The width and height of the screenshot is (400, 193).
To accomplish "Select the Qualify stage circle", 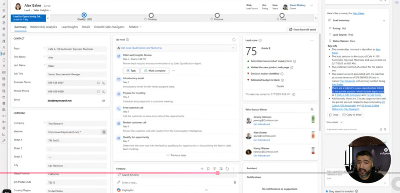I will point(84,15).
